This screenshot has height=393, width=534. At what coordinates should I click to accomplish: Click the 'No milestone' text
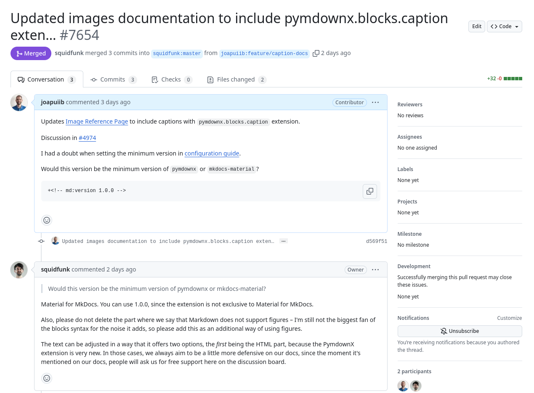(413, 245)
